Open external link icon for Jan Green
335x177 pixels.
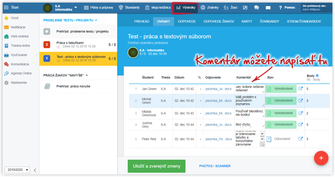301,89
